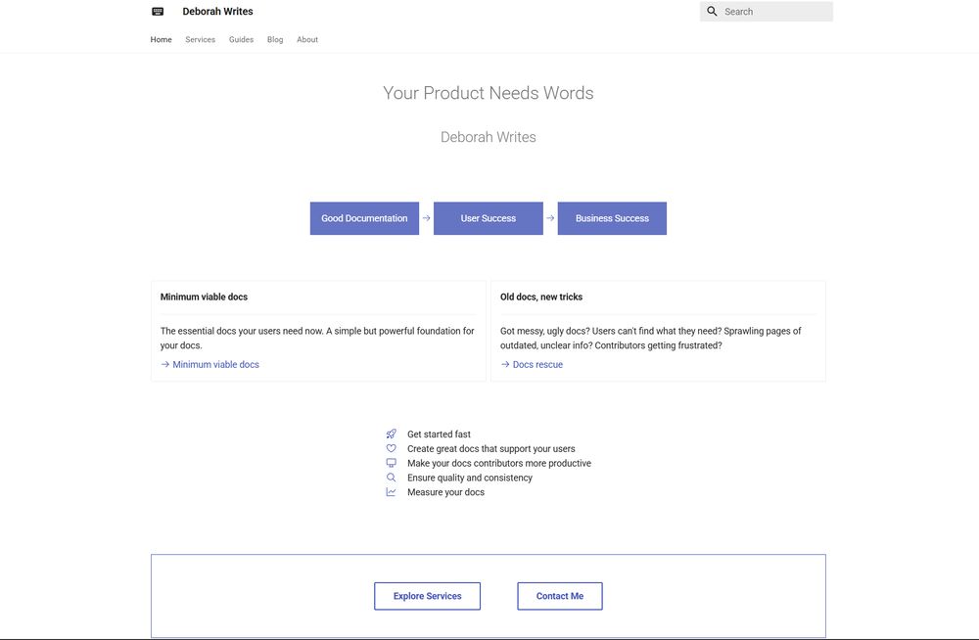Screen dimensions: 979x640
Task: Open the 'Docs rescue' link
Action: click(537, 363)
